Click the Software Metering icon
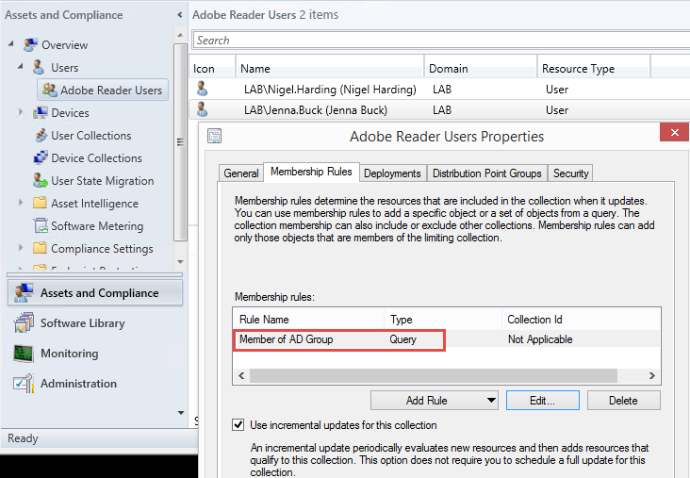The width and height of the screenshot is (690, 478). [41, 225]
